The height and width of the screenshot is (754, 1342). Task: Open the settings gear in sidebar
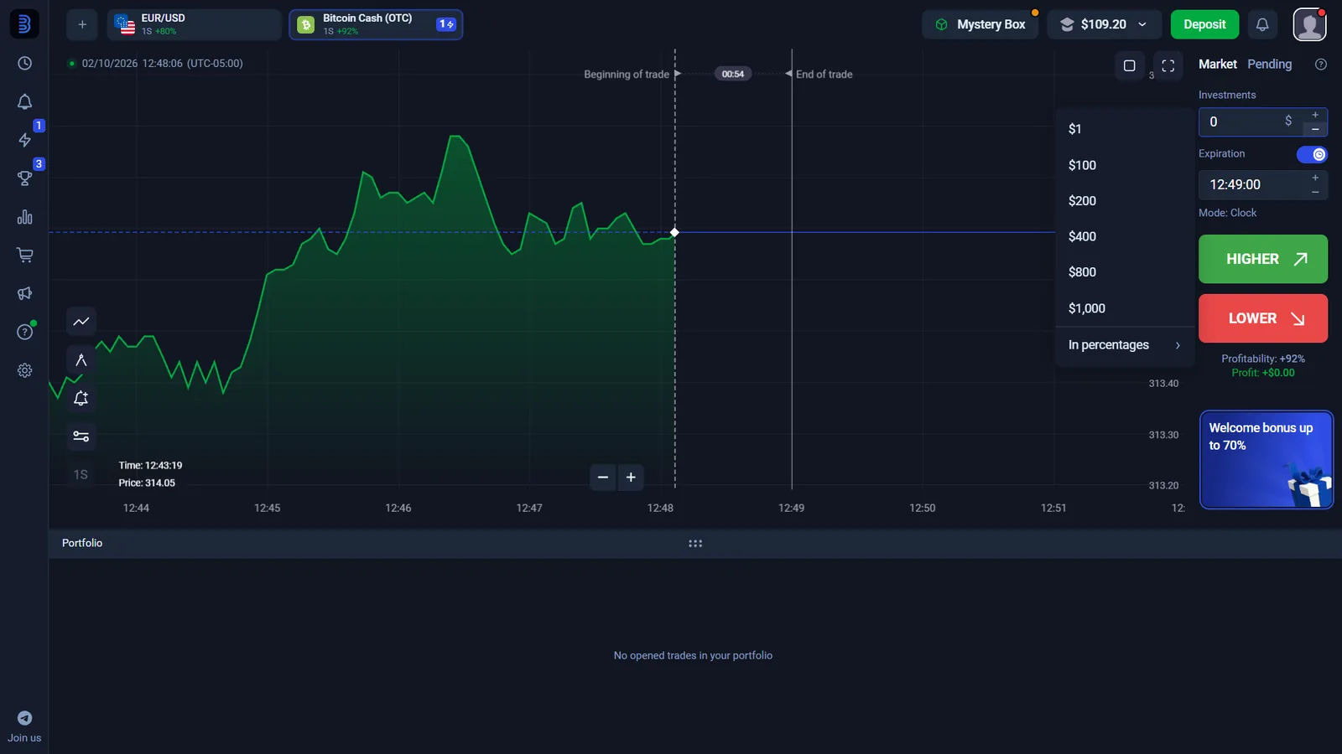24,370
